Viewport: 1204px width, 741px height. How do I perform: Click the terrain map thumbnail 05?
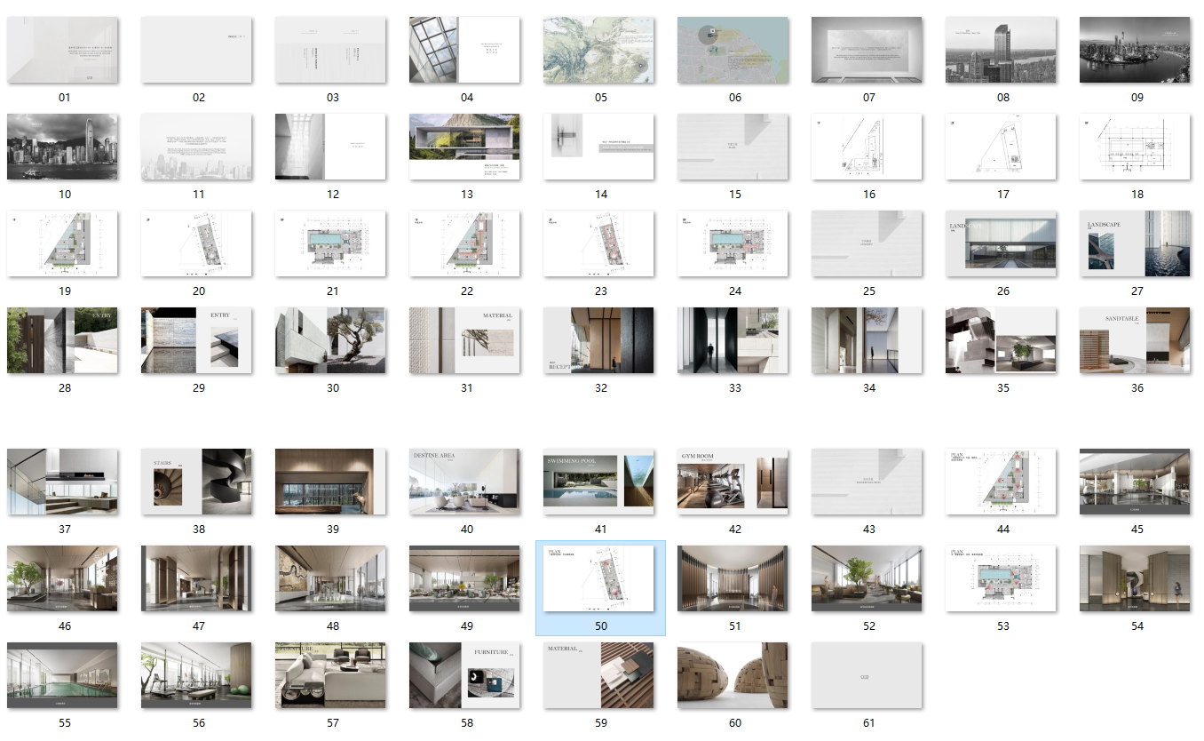(x=599, y=50)
